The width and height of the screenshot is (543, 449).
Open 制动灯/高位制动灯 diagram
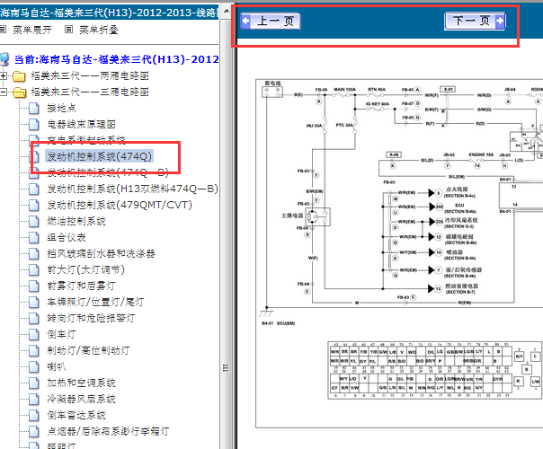coord(88,350)
